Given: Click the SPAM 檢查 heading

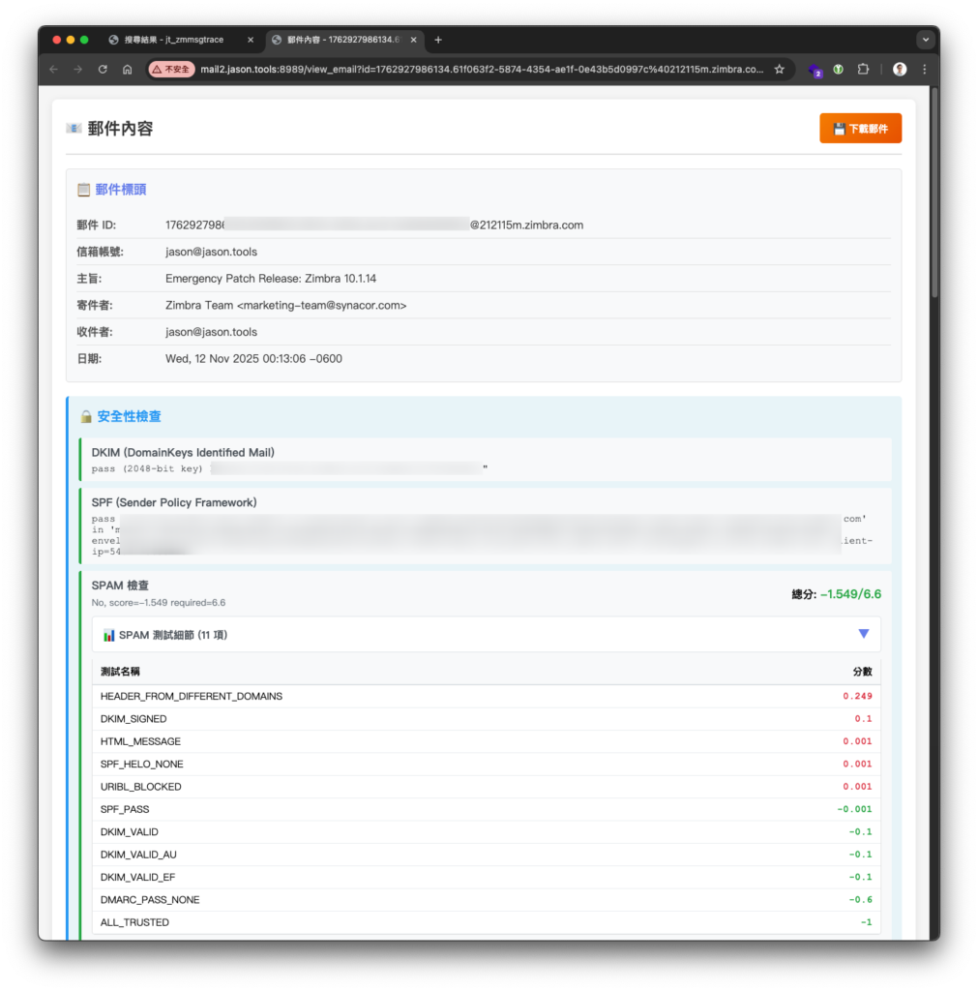Looking at the screenshot, I should point(120,586).
